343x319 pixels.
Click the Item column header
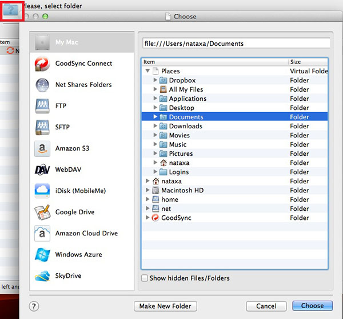pyautogui.click(x=215, y=62)
